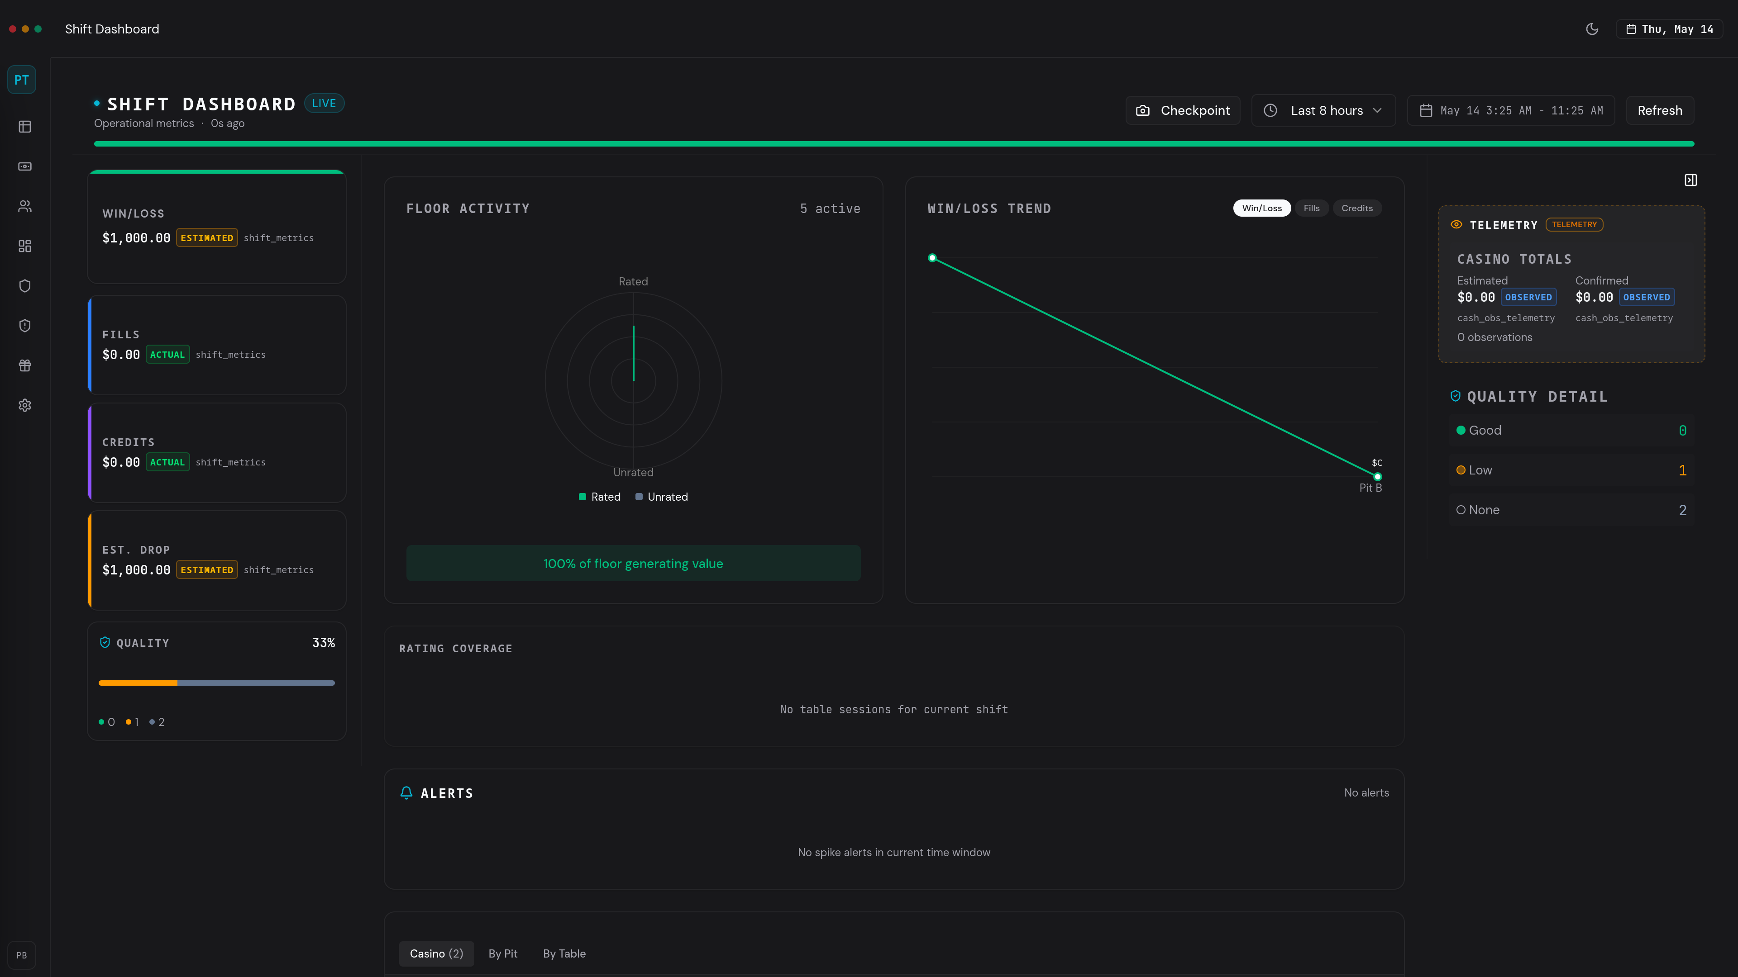Screen dimensions: 1738x977
Task: Click the Confirmed OBSERVED badge
Action: [x=1646, y=297]
